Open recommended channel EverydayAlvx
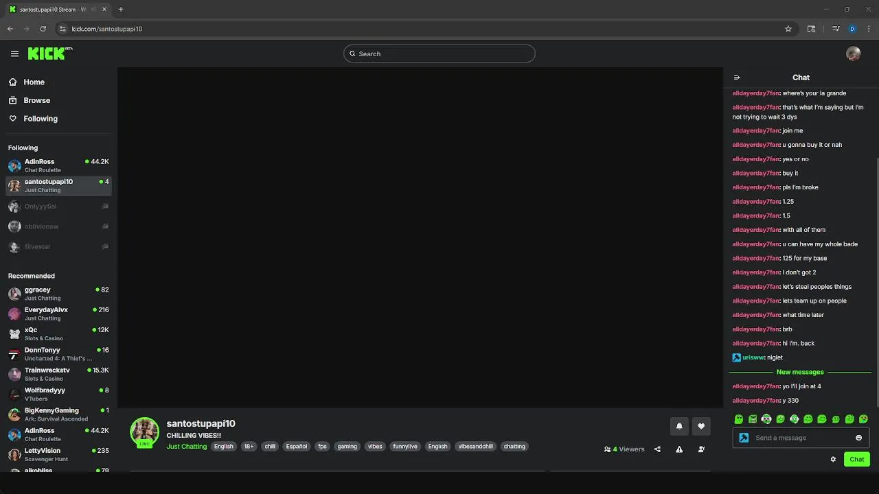 click(58, 314)
